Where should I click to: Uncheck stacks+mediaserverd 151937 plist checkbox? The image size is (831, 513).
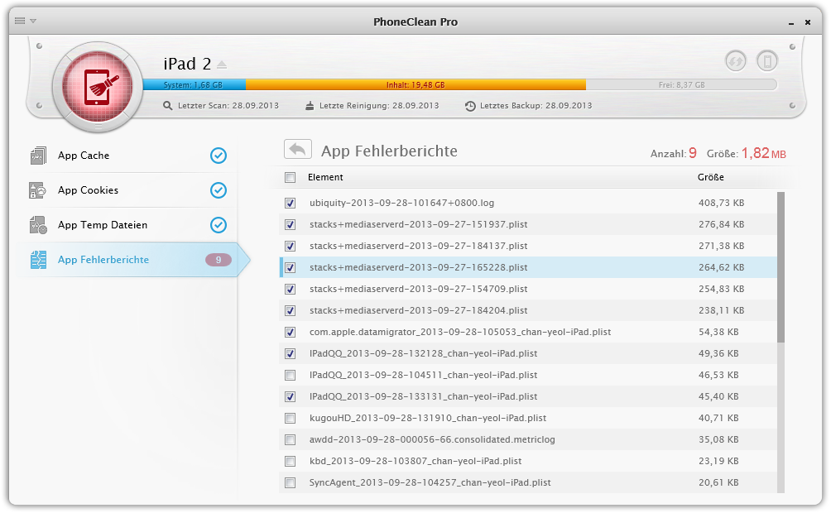coord(290,225)
